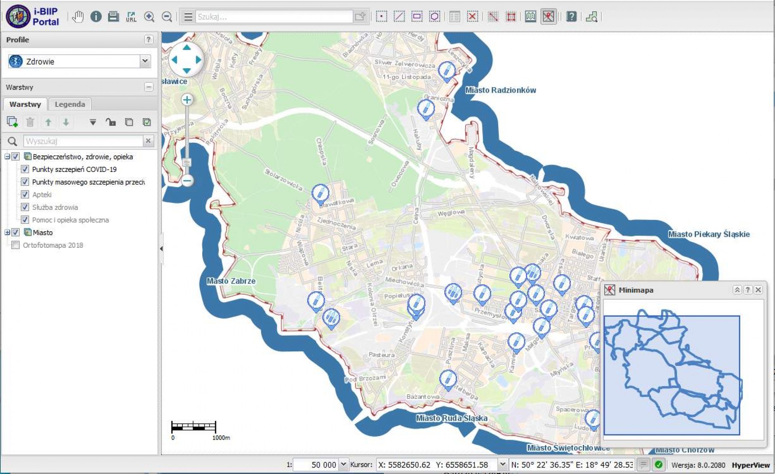This screenshot has width=775, height=474.
Task: Choose select by polygon tool
Action: 435,17
